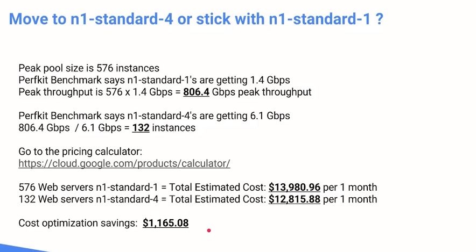The image size is (476, 252).
Task: Click the $13,980.96 total estimated cost
Action: click(x=295, y=187)
